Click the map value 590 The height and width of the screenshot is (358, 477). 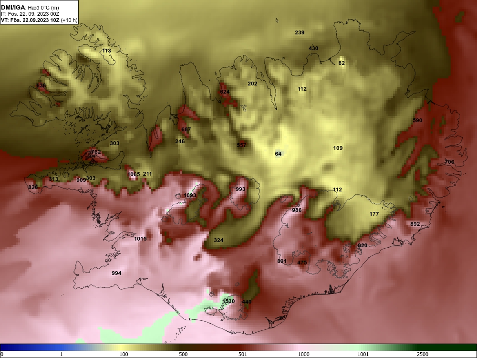click(x=417, y=120)
